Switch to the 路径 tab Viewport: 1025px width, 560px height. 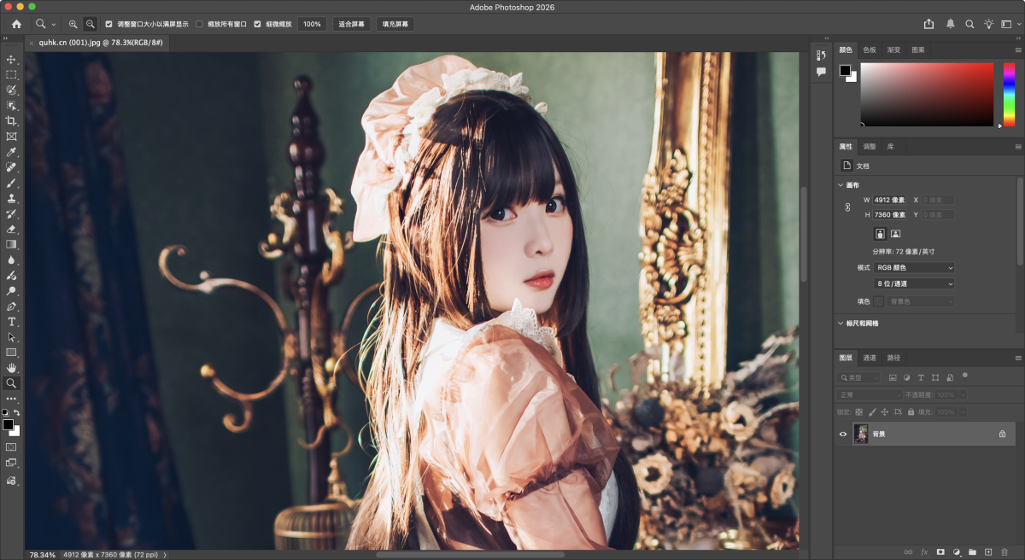(893, 358)
